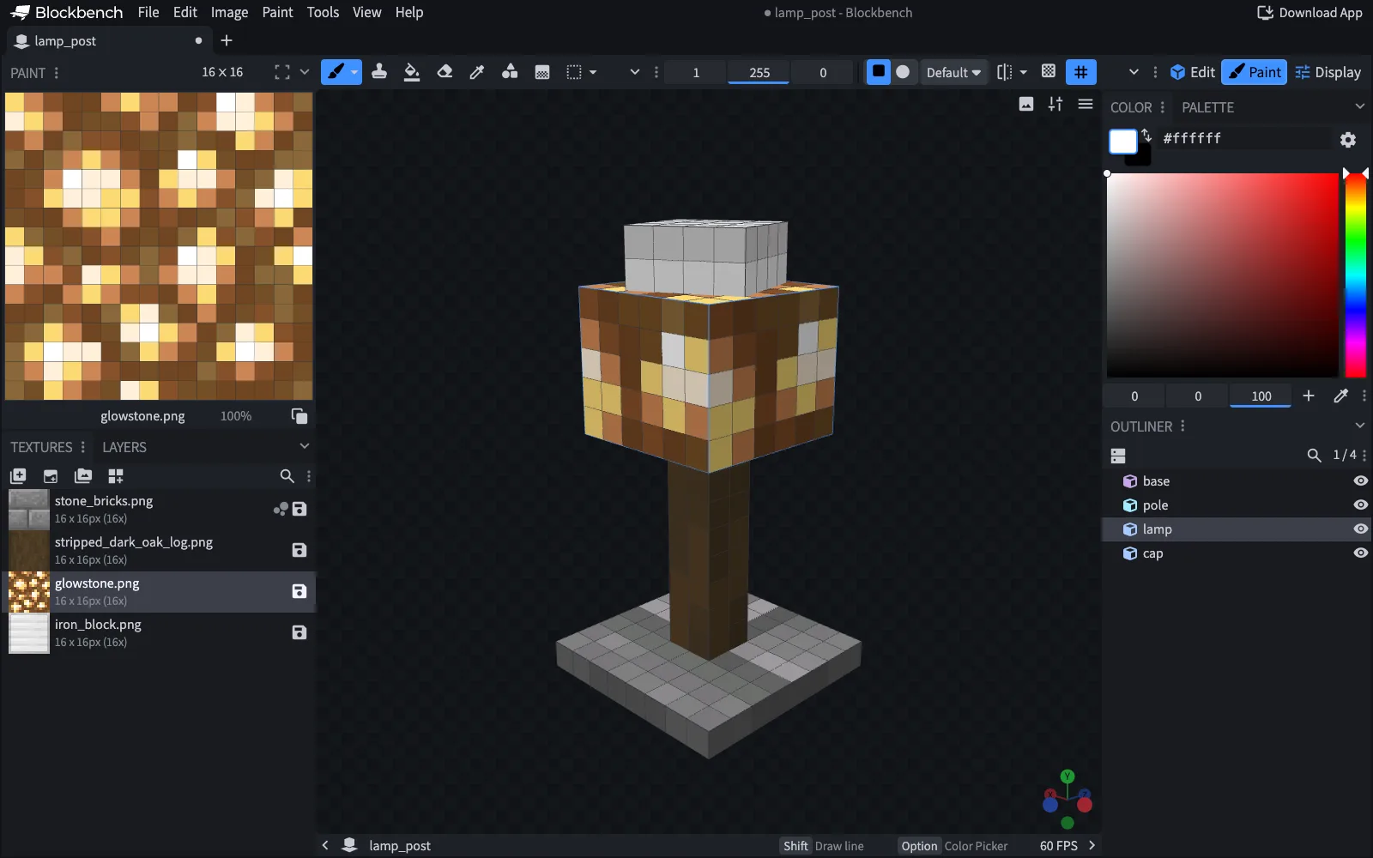
Task: Hide the cap element
Action: [x=1360, y=553]
